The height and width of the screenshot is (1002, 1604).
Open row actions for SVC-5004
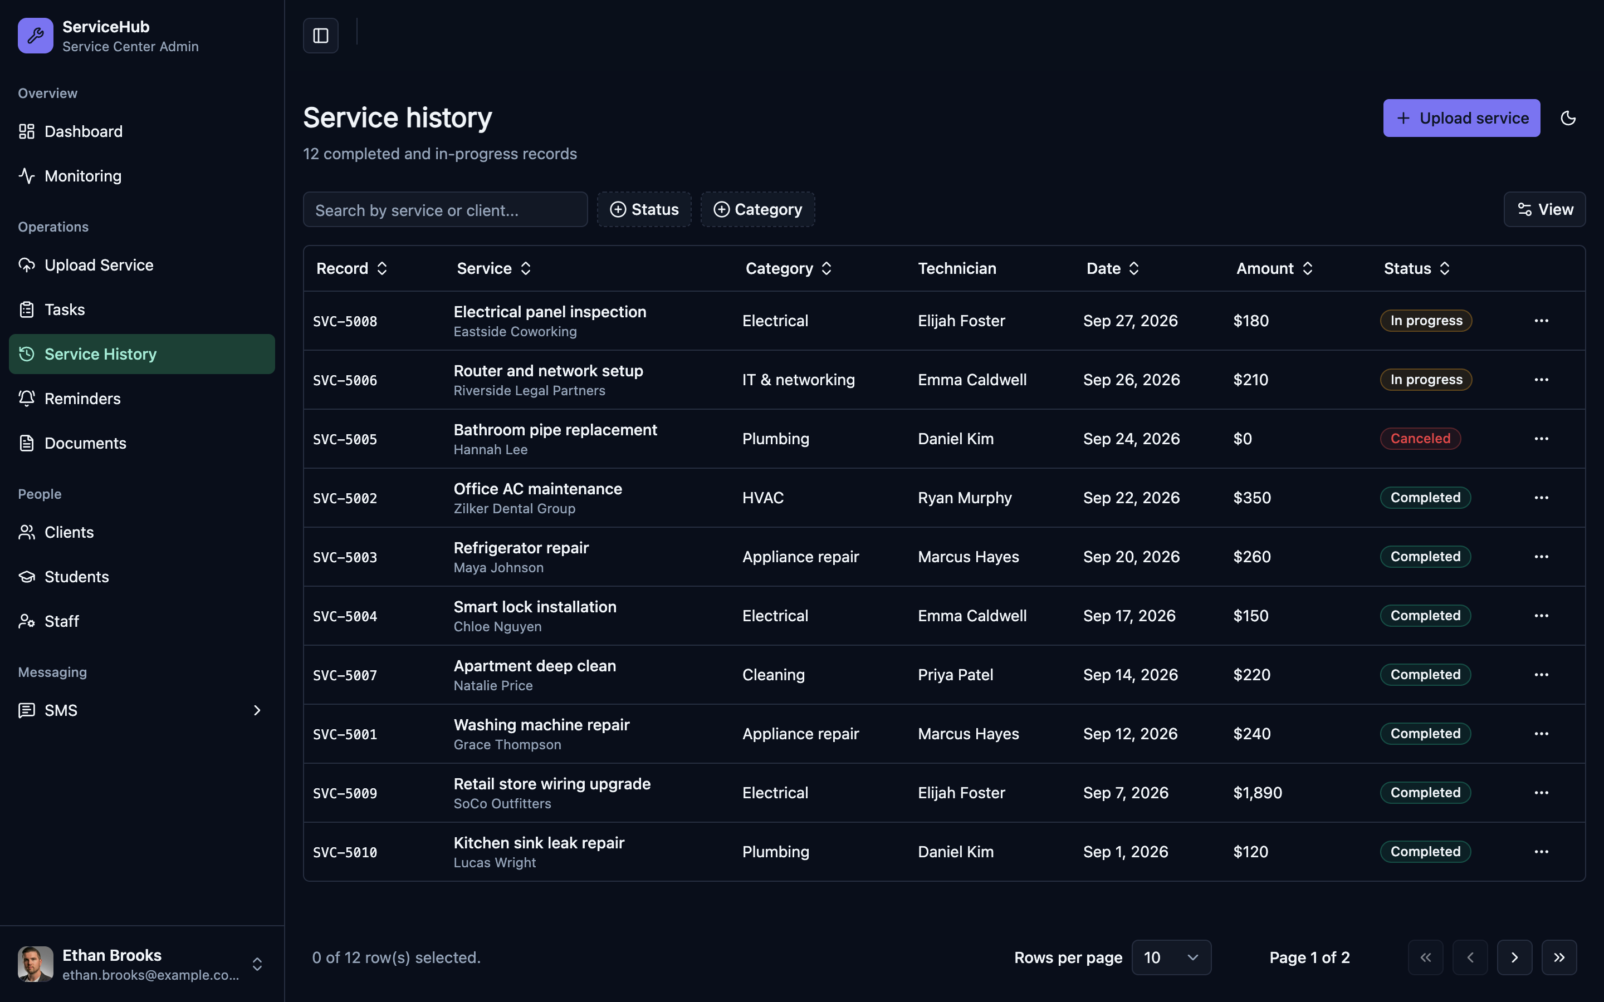click(x=1542, y=616)
